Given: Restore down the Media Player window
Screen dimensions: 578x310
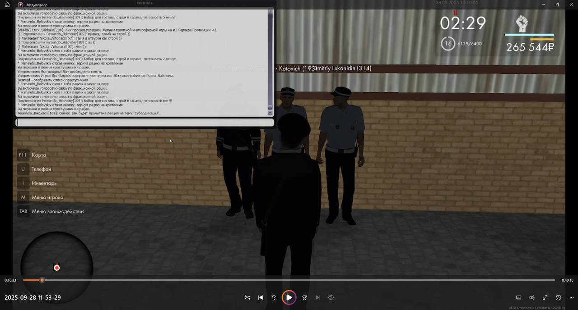Looking at the screenshot, I should (x=557, y=5).
